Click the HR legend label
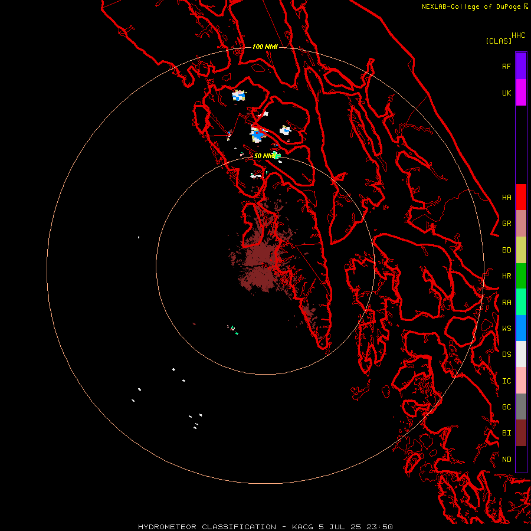This screenshot has width=531, height=531. (x=507, y=276)
